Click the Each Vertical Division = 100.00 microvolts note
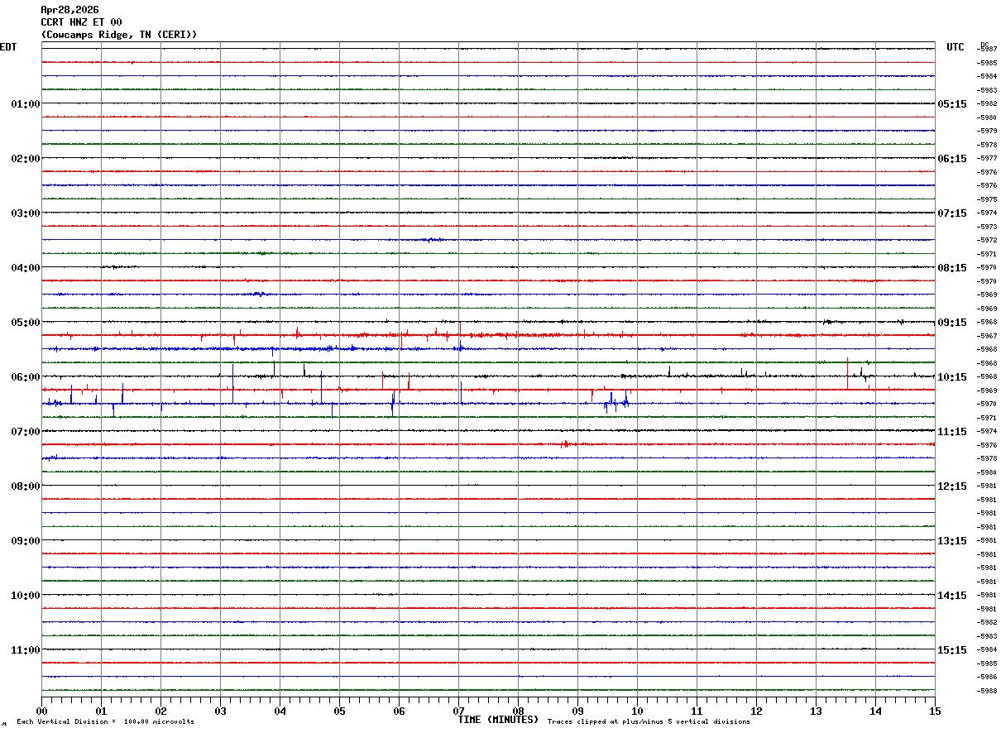 point(105,722)
